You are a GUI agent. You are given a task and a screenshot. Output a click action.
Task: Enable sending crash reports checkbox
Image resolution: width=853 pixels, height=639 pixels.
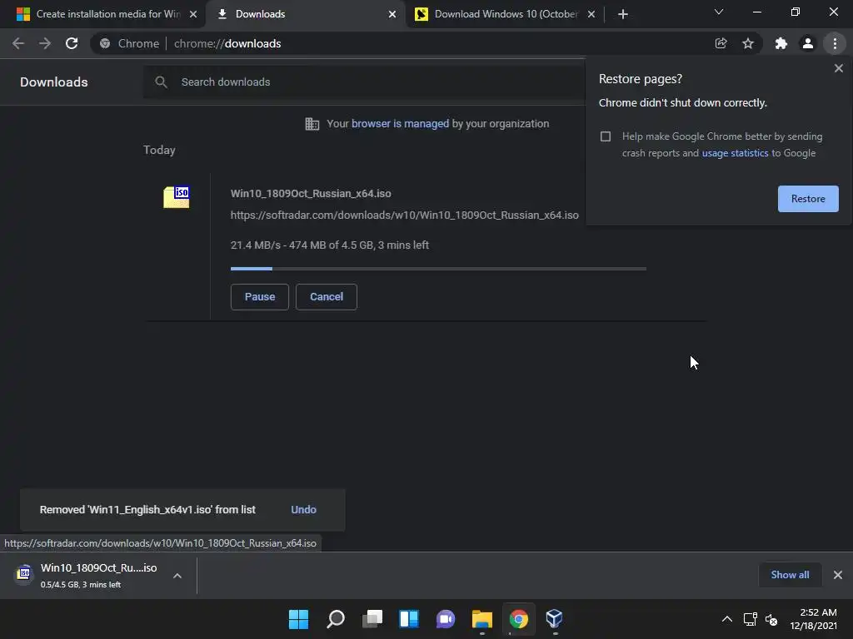(x=606, y=136)
